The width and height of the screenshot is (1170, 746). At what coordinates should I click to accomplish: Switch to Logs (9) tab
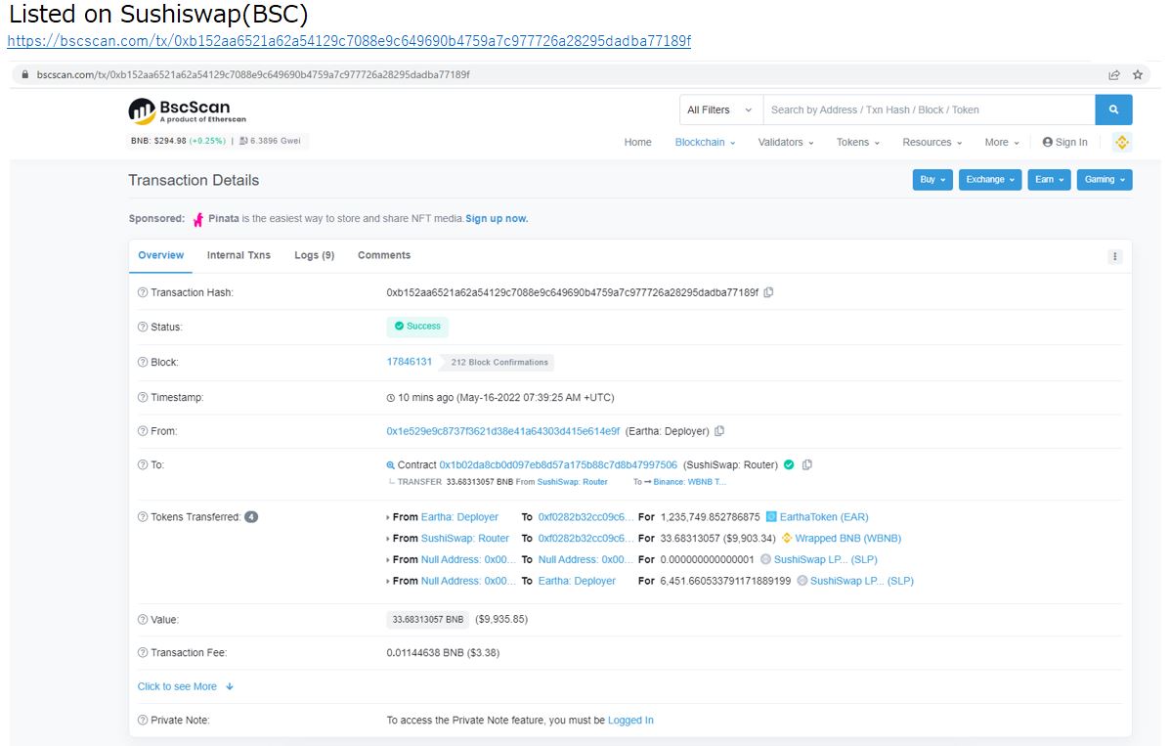click(x=314, y=255)
